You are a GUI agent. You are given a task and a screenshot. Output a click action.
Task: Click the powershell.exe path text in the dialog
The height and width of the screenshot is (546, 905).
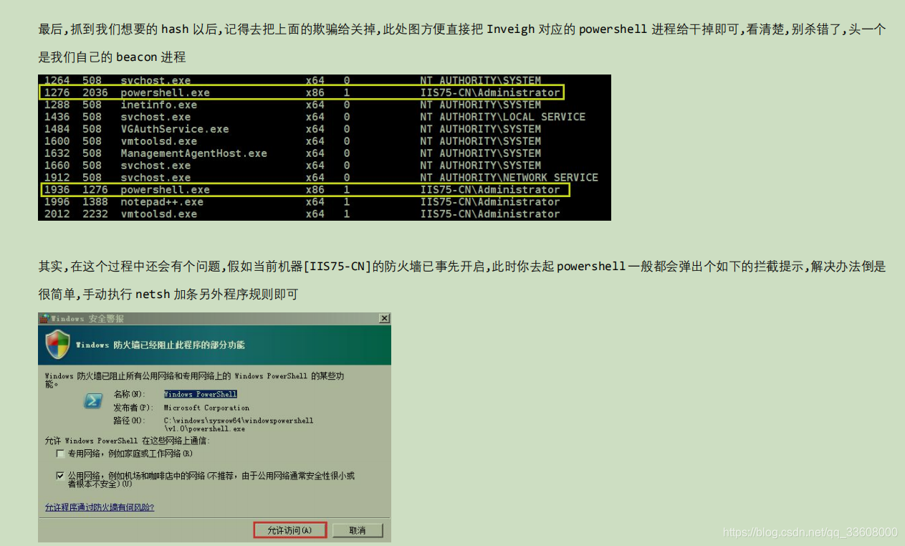pyautogui.click(x=239, y=424)
